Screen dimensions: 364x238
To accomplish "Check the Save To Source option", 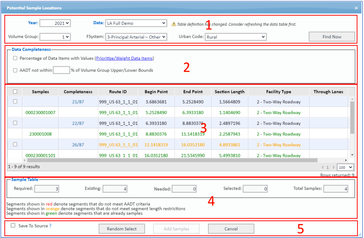I will pos(13,225).
